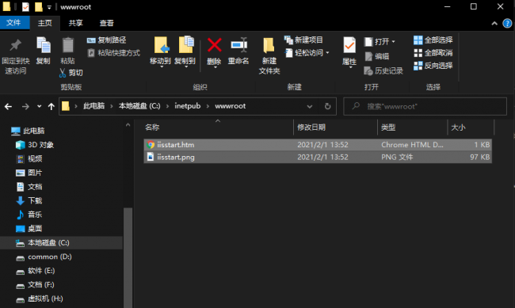
Task: Open 文档 (F:) drive
Action: 35,285
